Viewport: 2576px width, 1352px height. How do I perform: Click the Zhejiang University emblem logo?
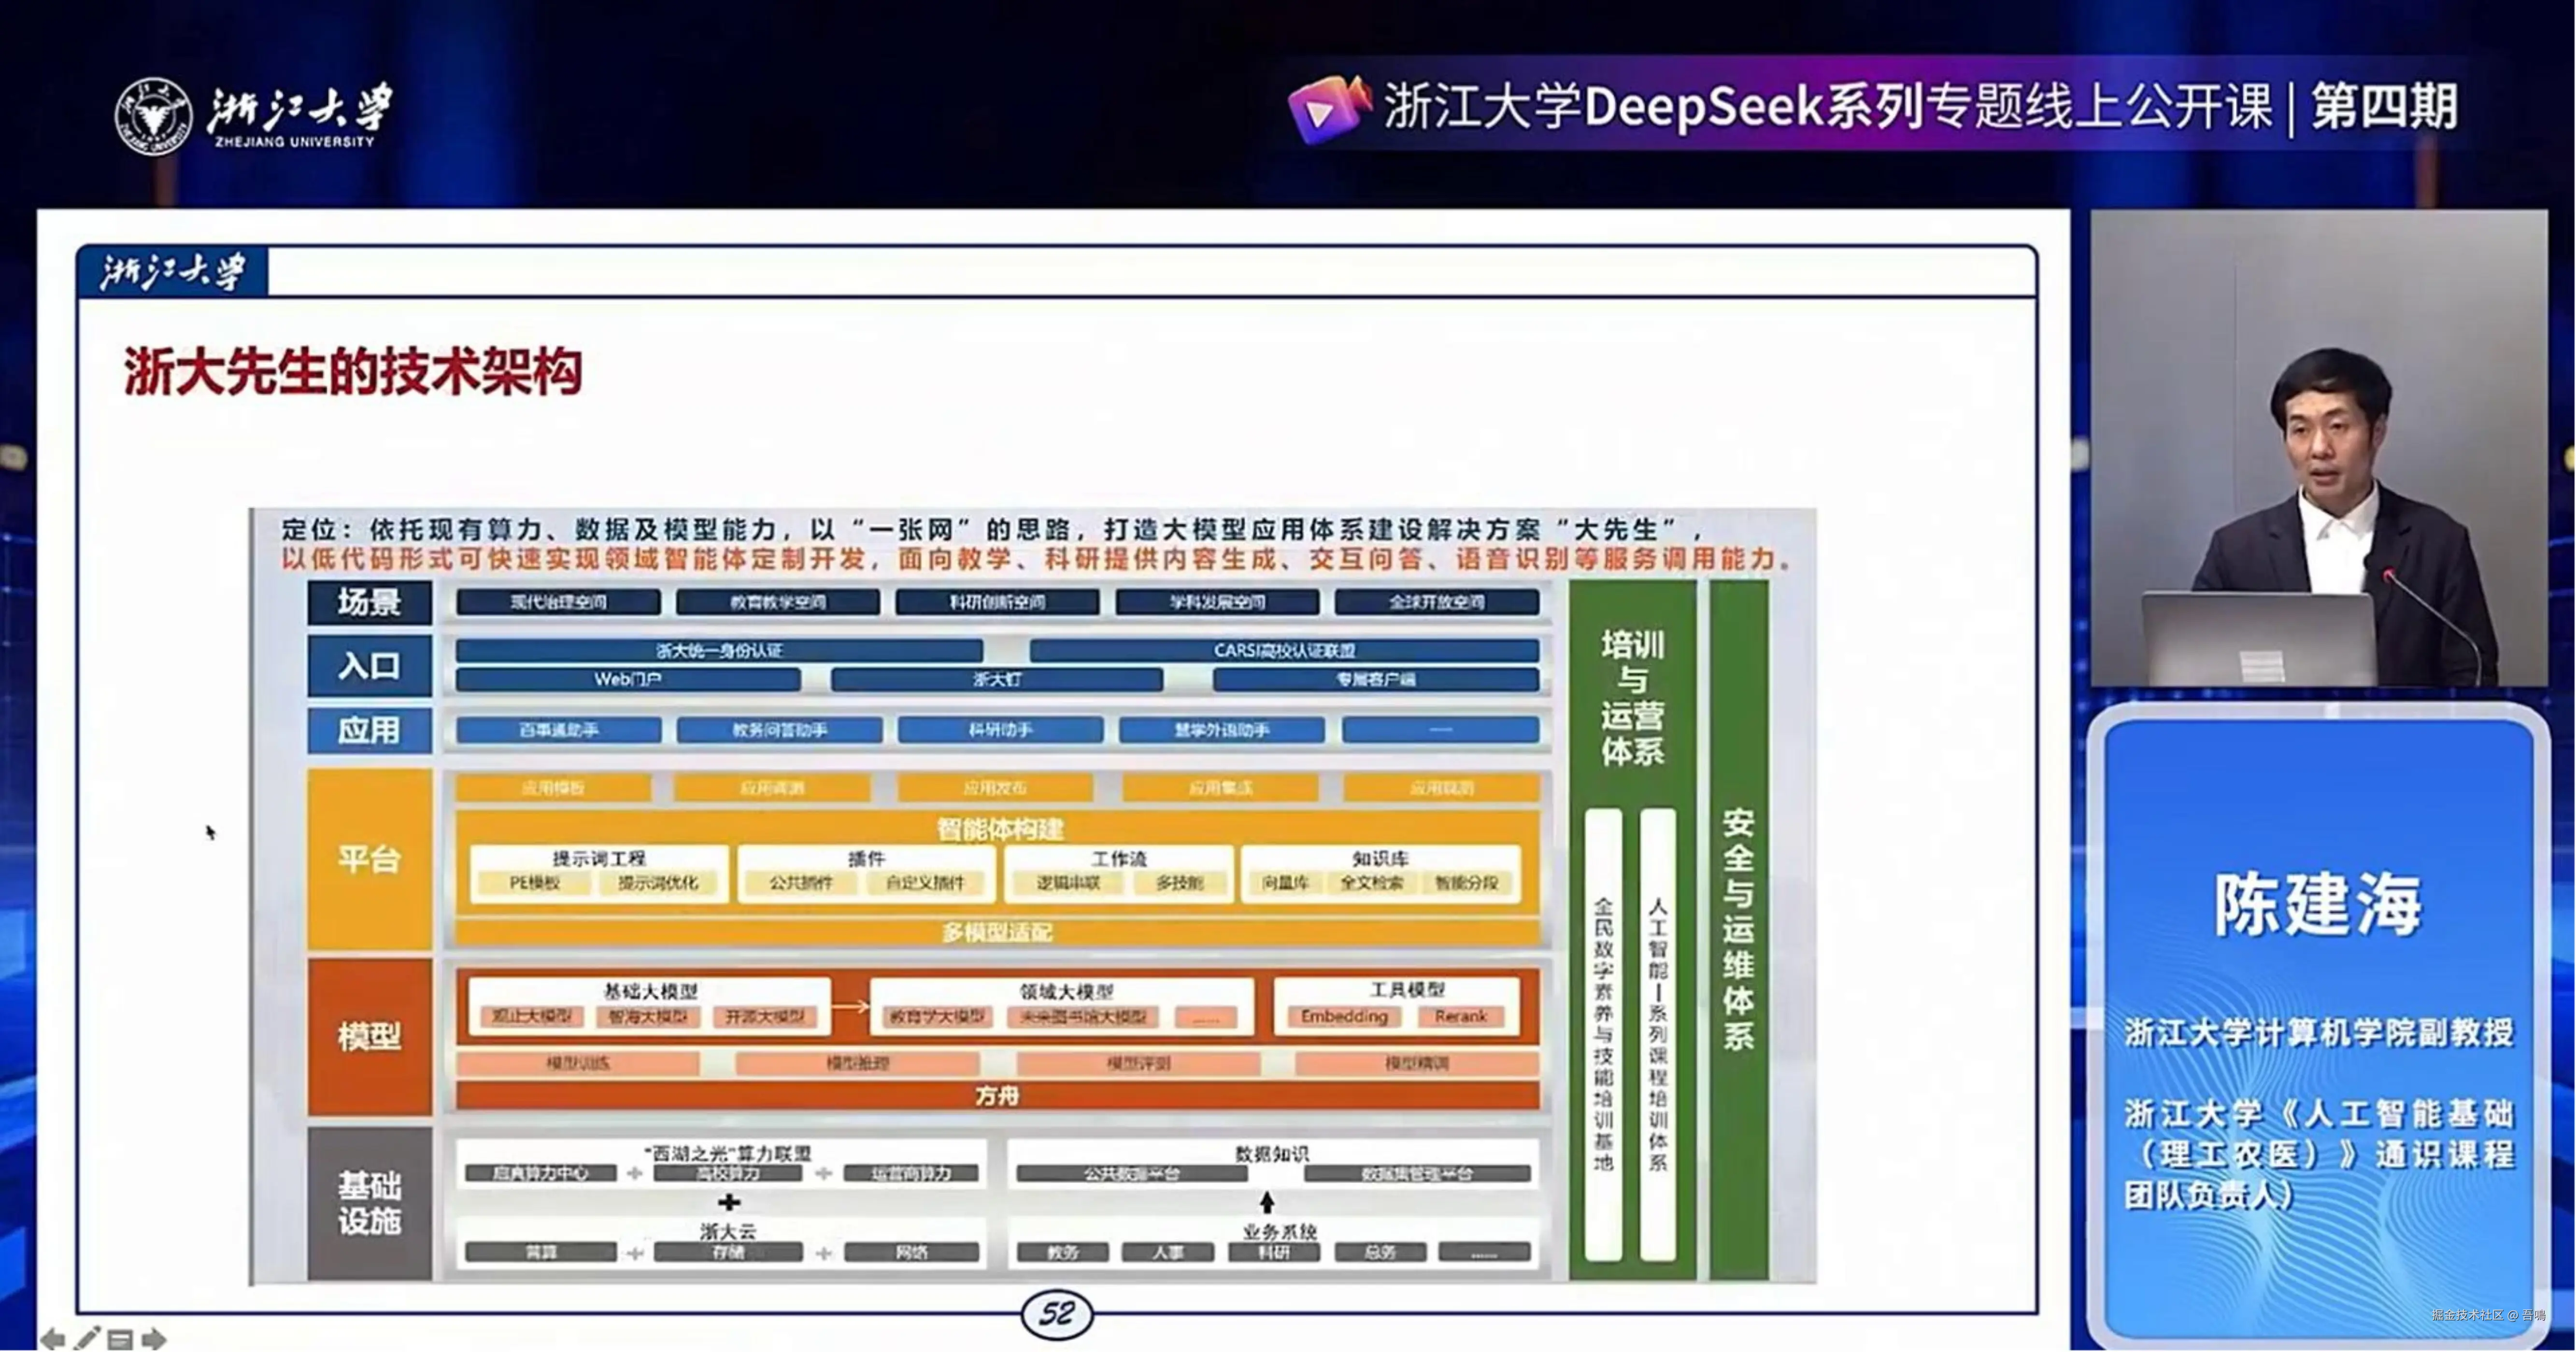click(153, 116)
